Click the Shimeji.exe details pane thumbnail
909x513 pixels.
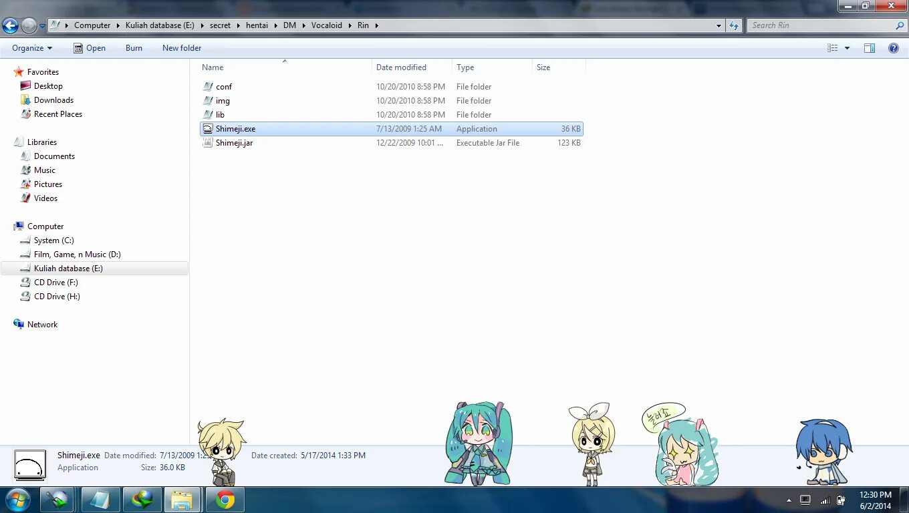[x=30, y=465]
